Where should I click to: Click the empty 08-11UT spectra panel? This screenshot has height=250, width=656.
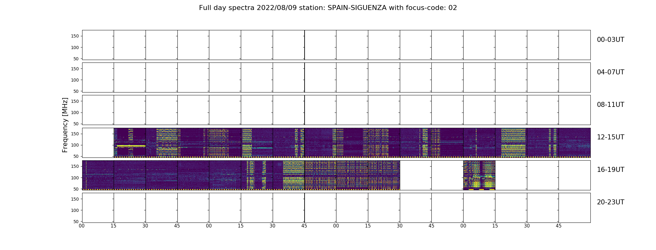point(336,110)
